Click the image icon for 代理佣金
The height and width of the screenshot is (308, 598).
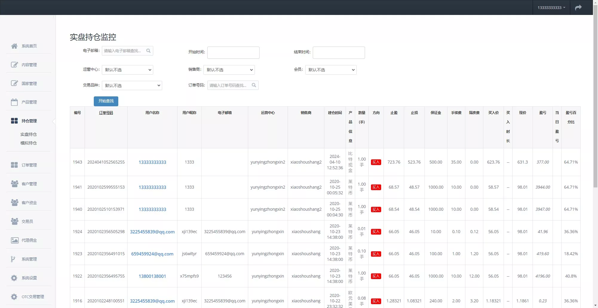14,240
